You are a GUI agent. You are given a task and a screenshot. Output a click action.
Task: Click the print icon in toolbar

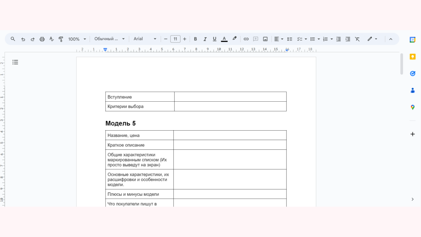(x=42, y=39)
